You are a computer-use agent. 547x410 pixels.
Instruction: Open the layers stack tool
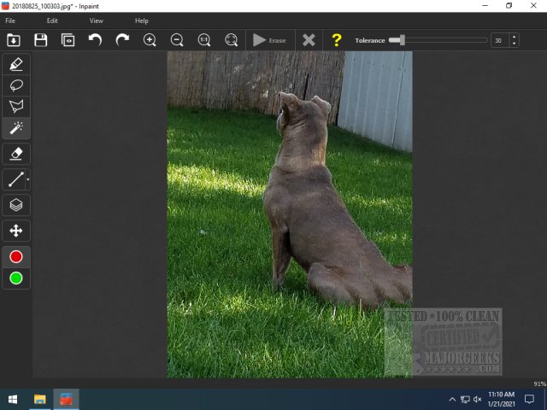tap(15, 205)
